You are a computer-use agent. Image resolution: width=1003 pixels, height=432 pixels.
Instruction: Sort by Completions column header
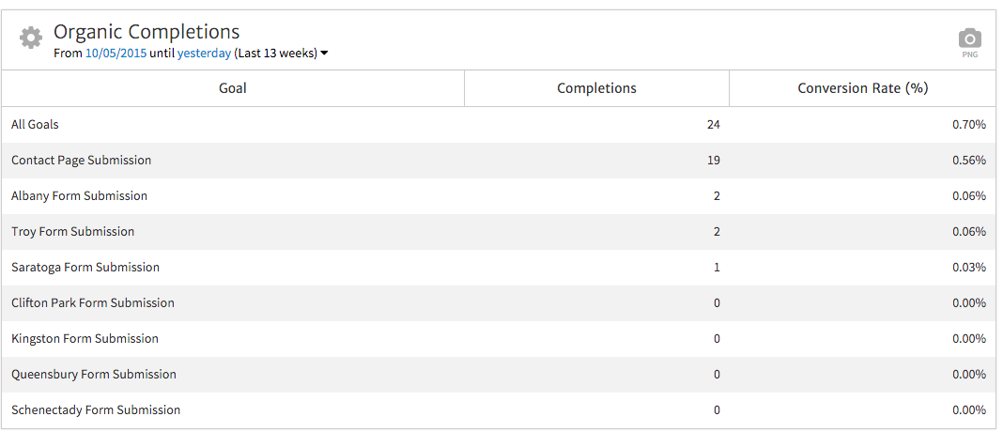596,88
